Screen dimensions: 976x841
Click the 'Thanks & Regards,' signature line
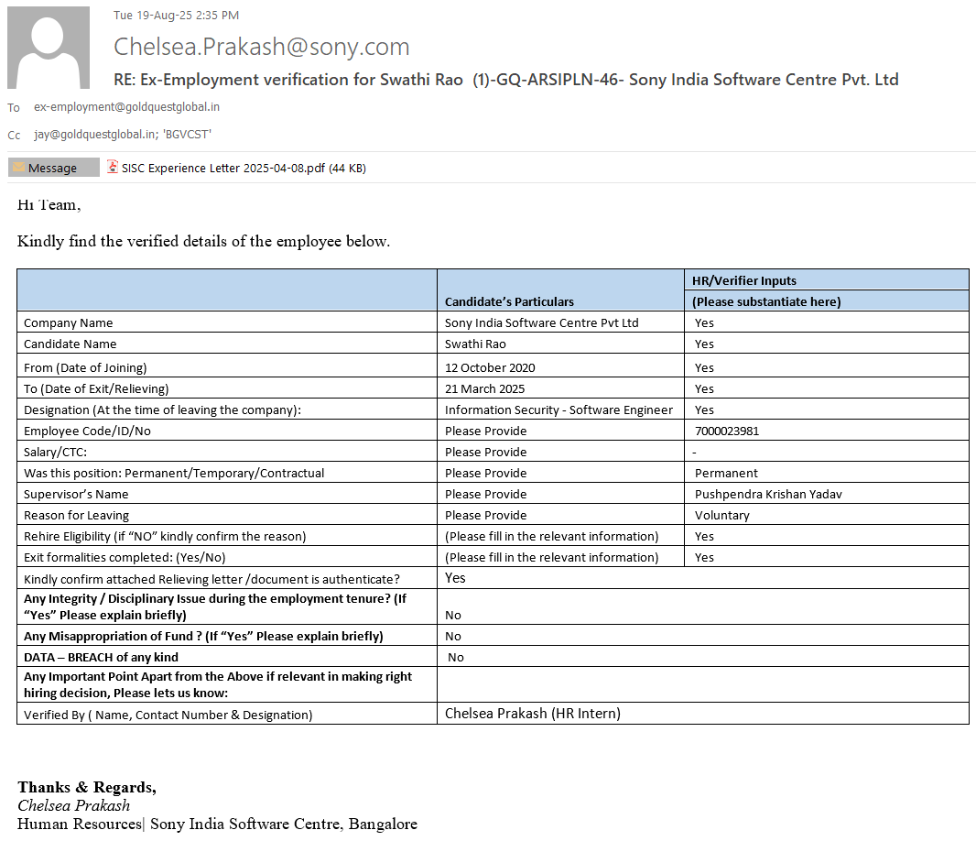click(87, 788)
